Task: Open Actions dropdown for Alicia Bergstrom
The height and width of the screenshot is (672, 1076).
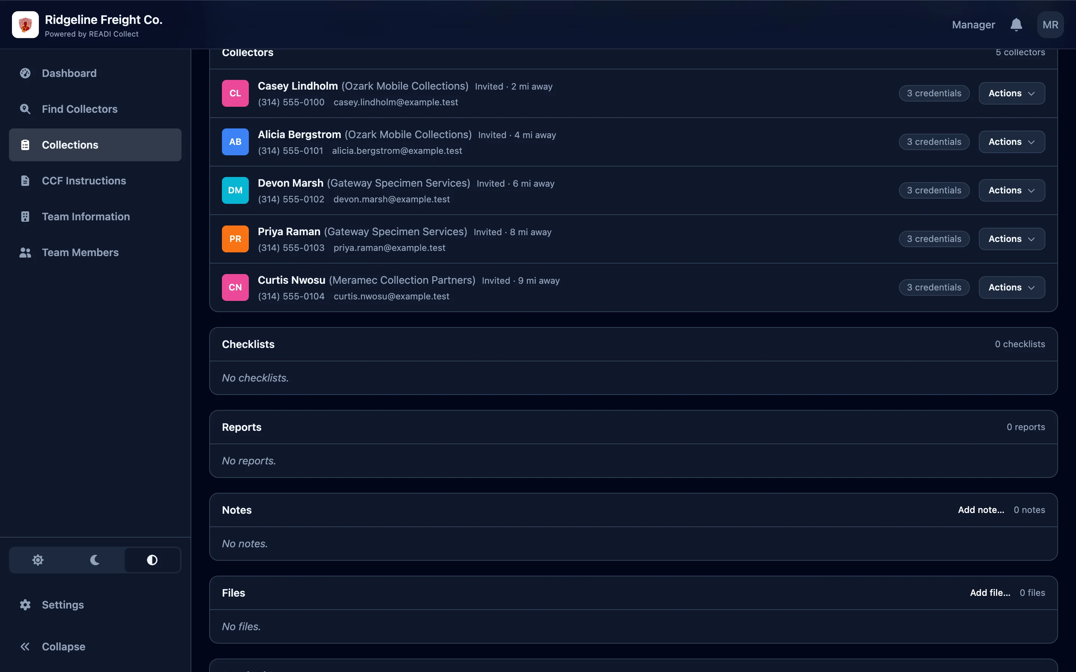Action: [1011, 142]
